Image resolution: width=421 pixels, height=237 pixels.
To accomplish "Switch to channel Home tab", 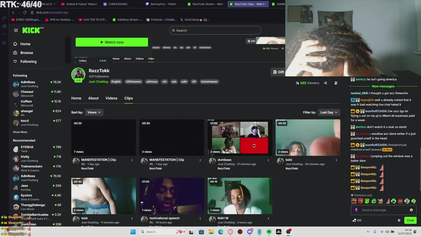I will click(x=76, y=98).
